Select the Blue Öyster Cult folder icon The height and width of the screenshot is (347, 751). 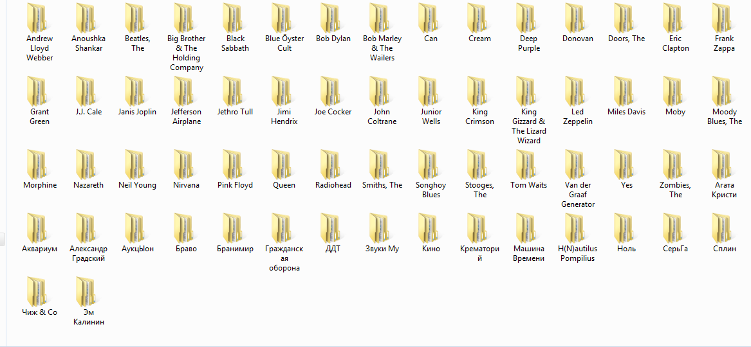point(281,18)
